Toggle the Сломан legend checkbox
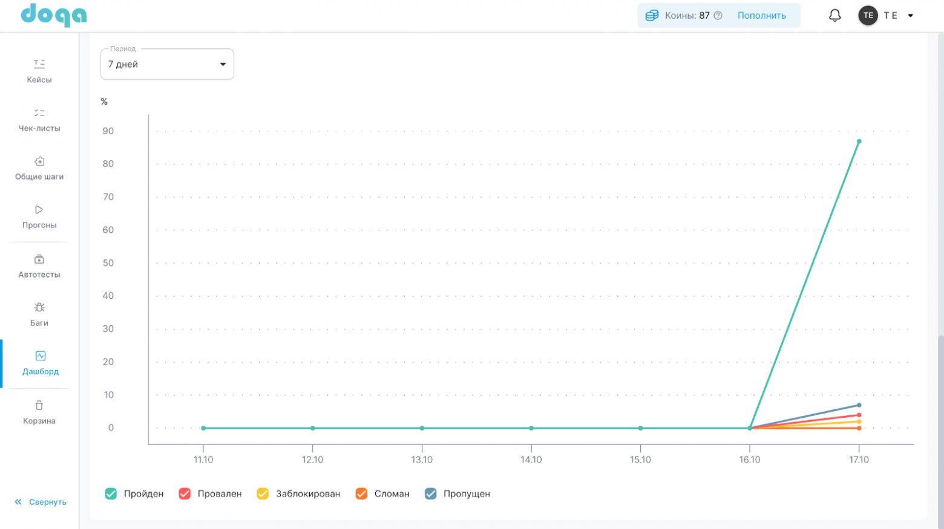The width and height of the screenshot is (944, 529). 361,494
